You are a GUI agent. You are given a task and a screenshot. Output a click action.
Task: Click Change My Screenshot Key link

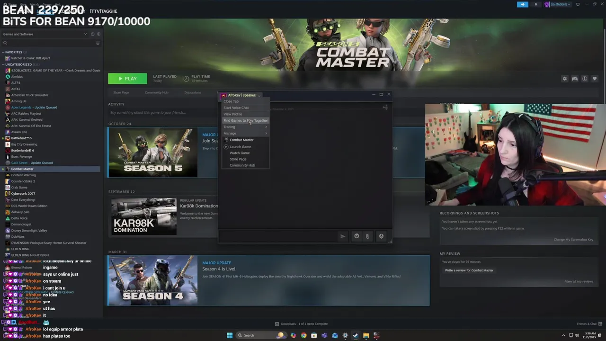click(573, 240)
